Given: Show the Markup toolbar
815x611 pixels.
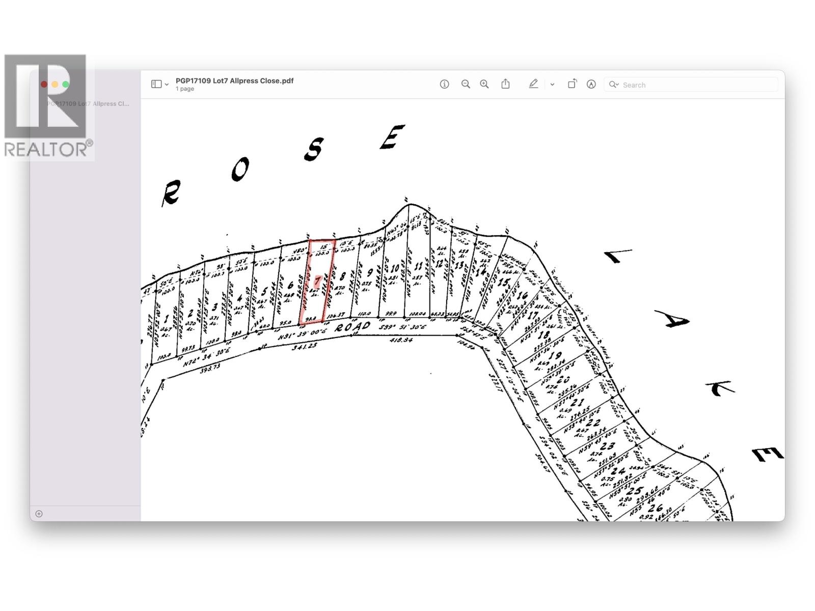Looking at the screenshot, I should pos(591,84).
